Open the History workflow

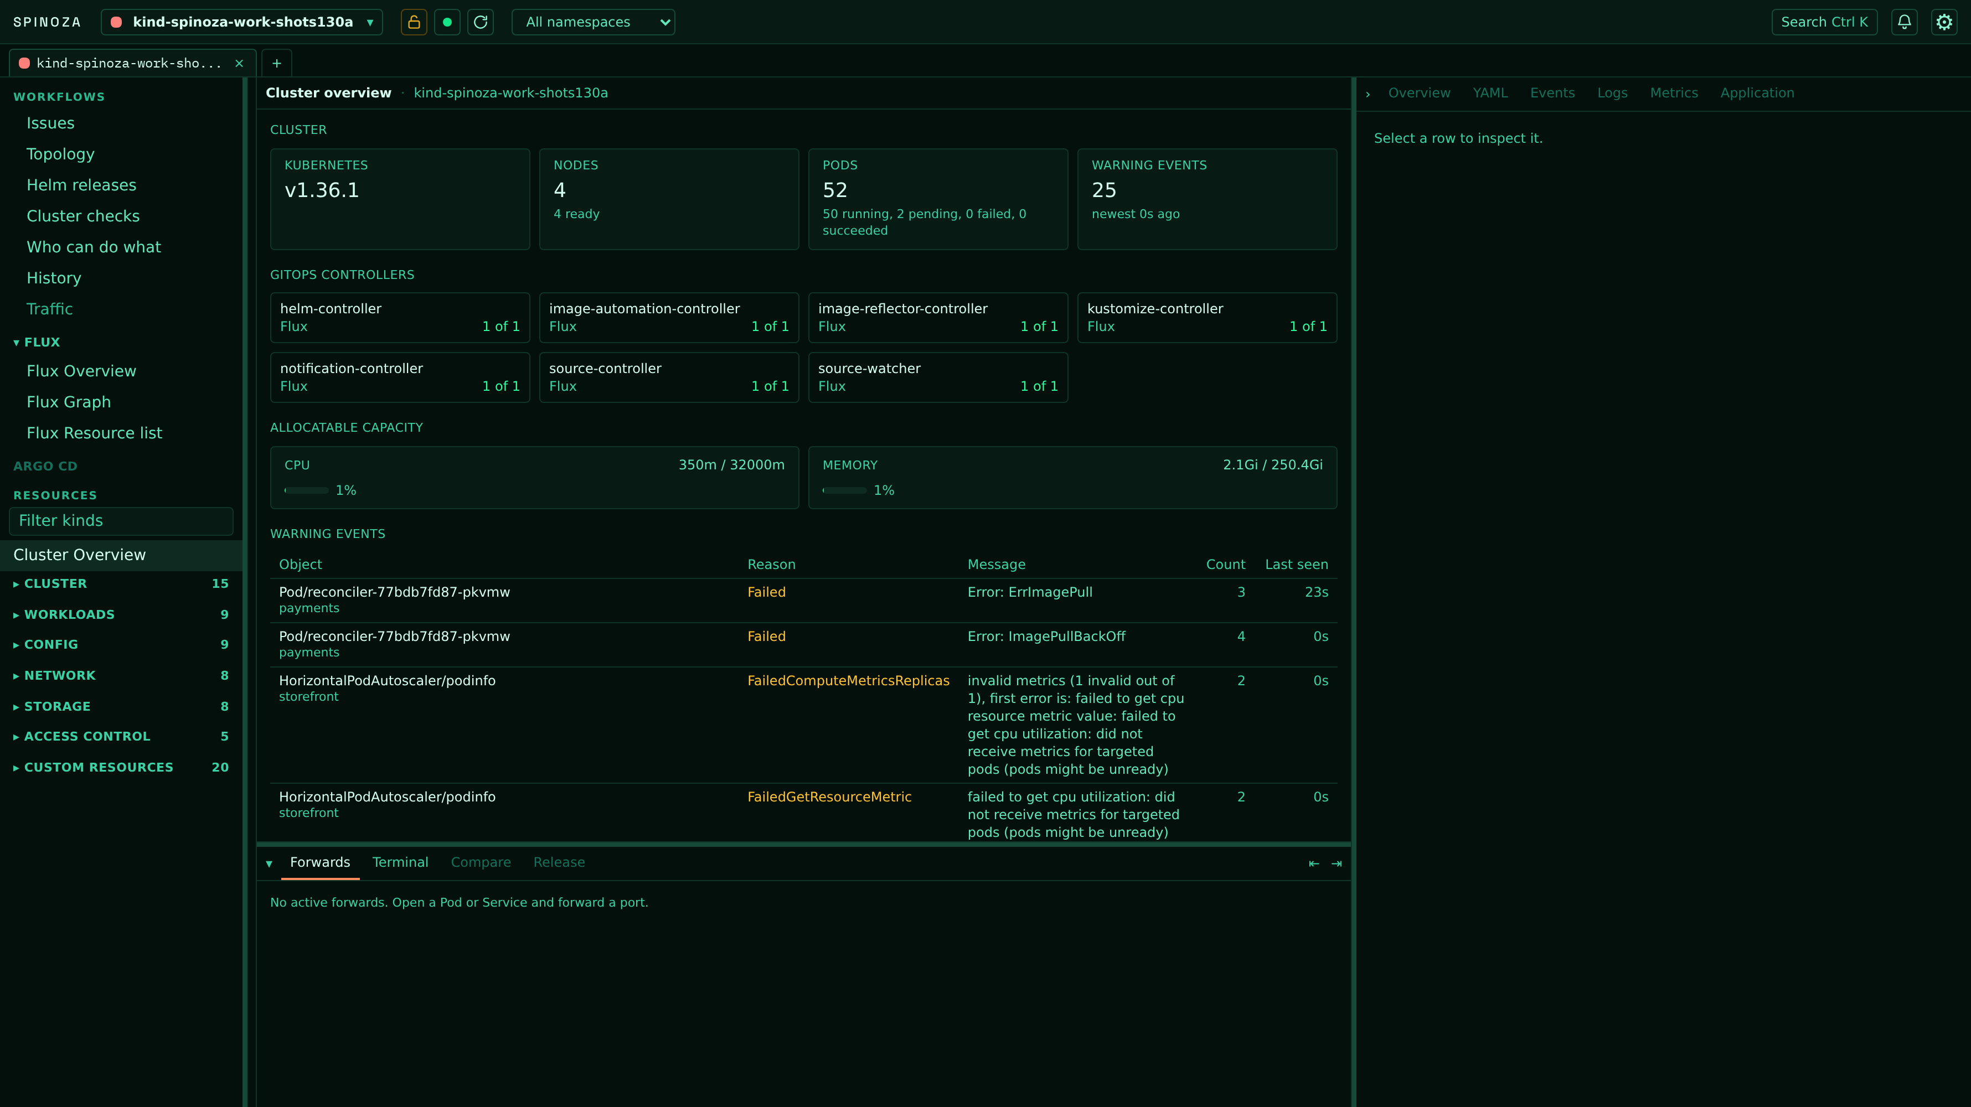point(54,278)
